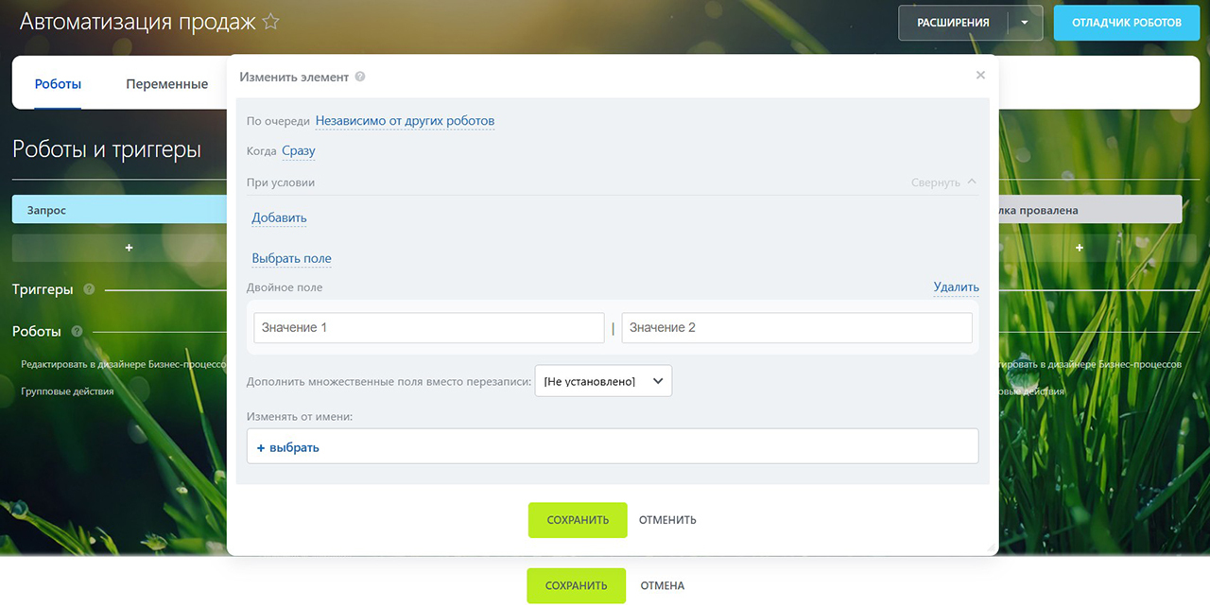Image resolution: width=1210 pixels, height=608 pixels.
Task: Click Добавить condition link
Action: [x=279, y=217]
